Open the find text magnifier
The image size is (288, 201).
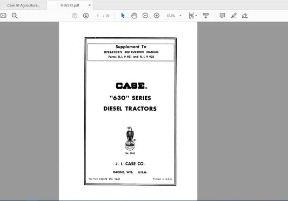[x=15, y=16]
